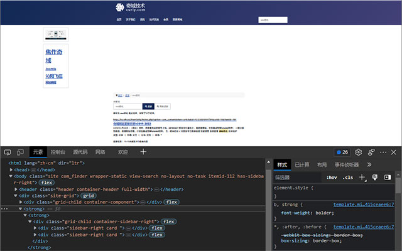Viewport: 402px width, 251px height.
Task: Click the ellipsis in the container-component div row
Action: (143, 202)
